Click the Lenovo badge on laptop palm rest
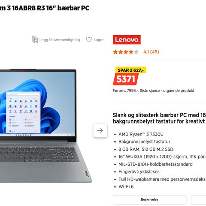206x206 pixels. pyautogui.click(x=86, y=174)
